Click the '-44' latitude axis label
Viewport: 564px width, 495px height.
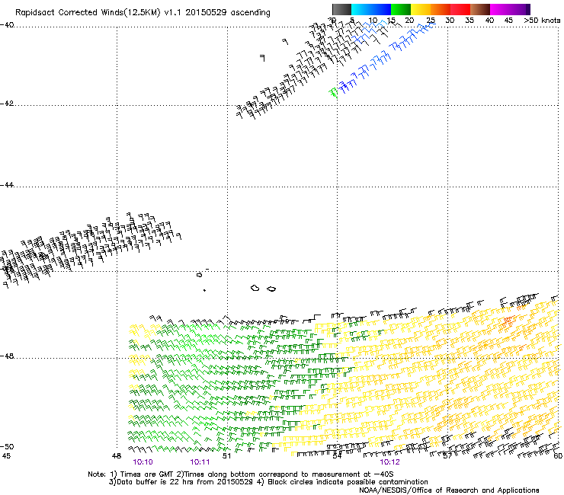click(7, 185)
